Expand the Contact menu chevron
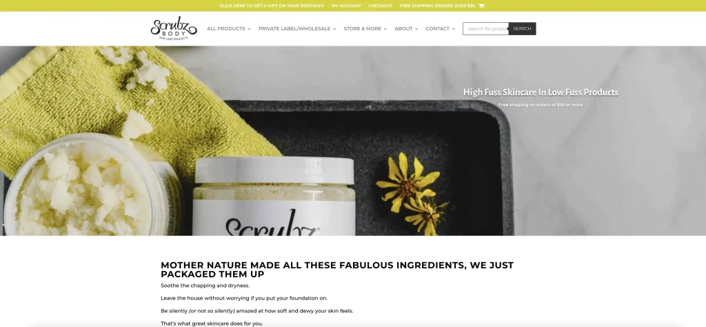Screen dimensions: 706x327 click(453, 29)
